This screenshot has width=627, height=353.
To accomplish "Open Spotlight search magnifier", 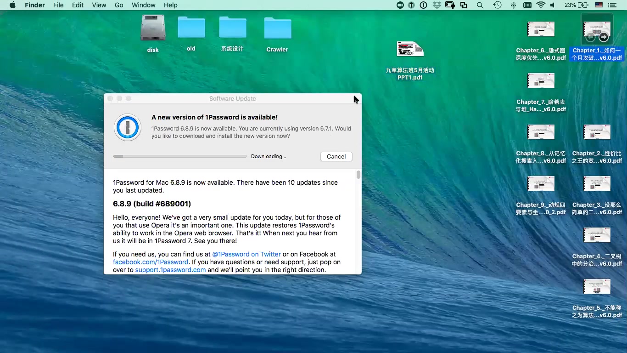I will tap(480, 5).
